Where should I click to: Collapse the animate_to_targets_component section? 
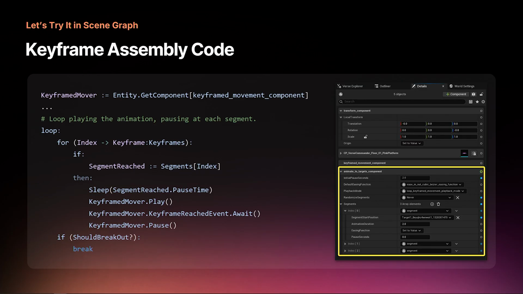(341, 171)
